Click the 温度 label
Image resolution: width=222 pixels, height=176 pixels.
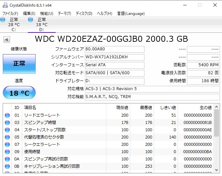(19, 81)
